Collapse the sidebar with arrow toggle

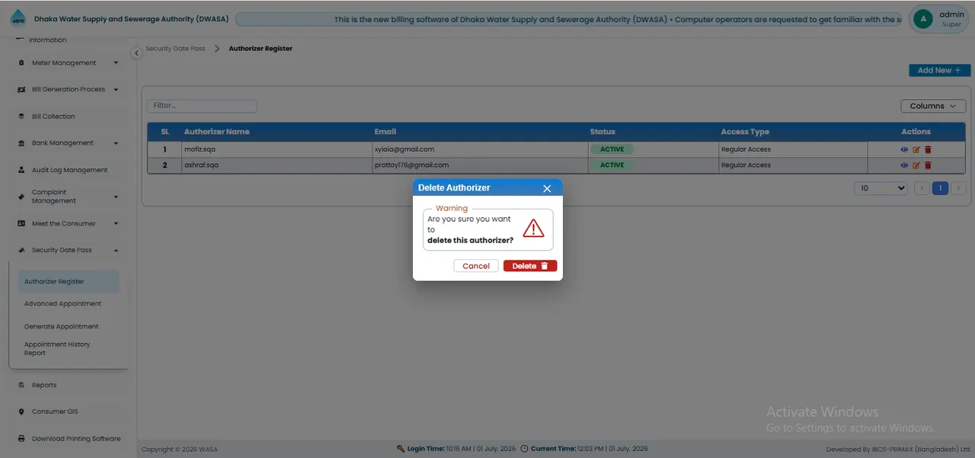tap(136, 53)
